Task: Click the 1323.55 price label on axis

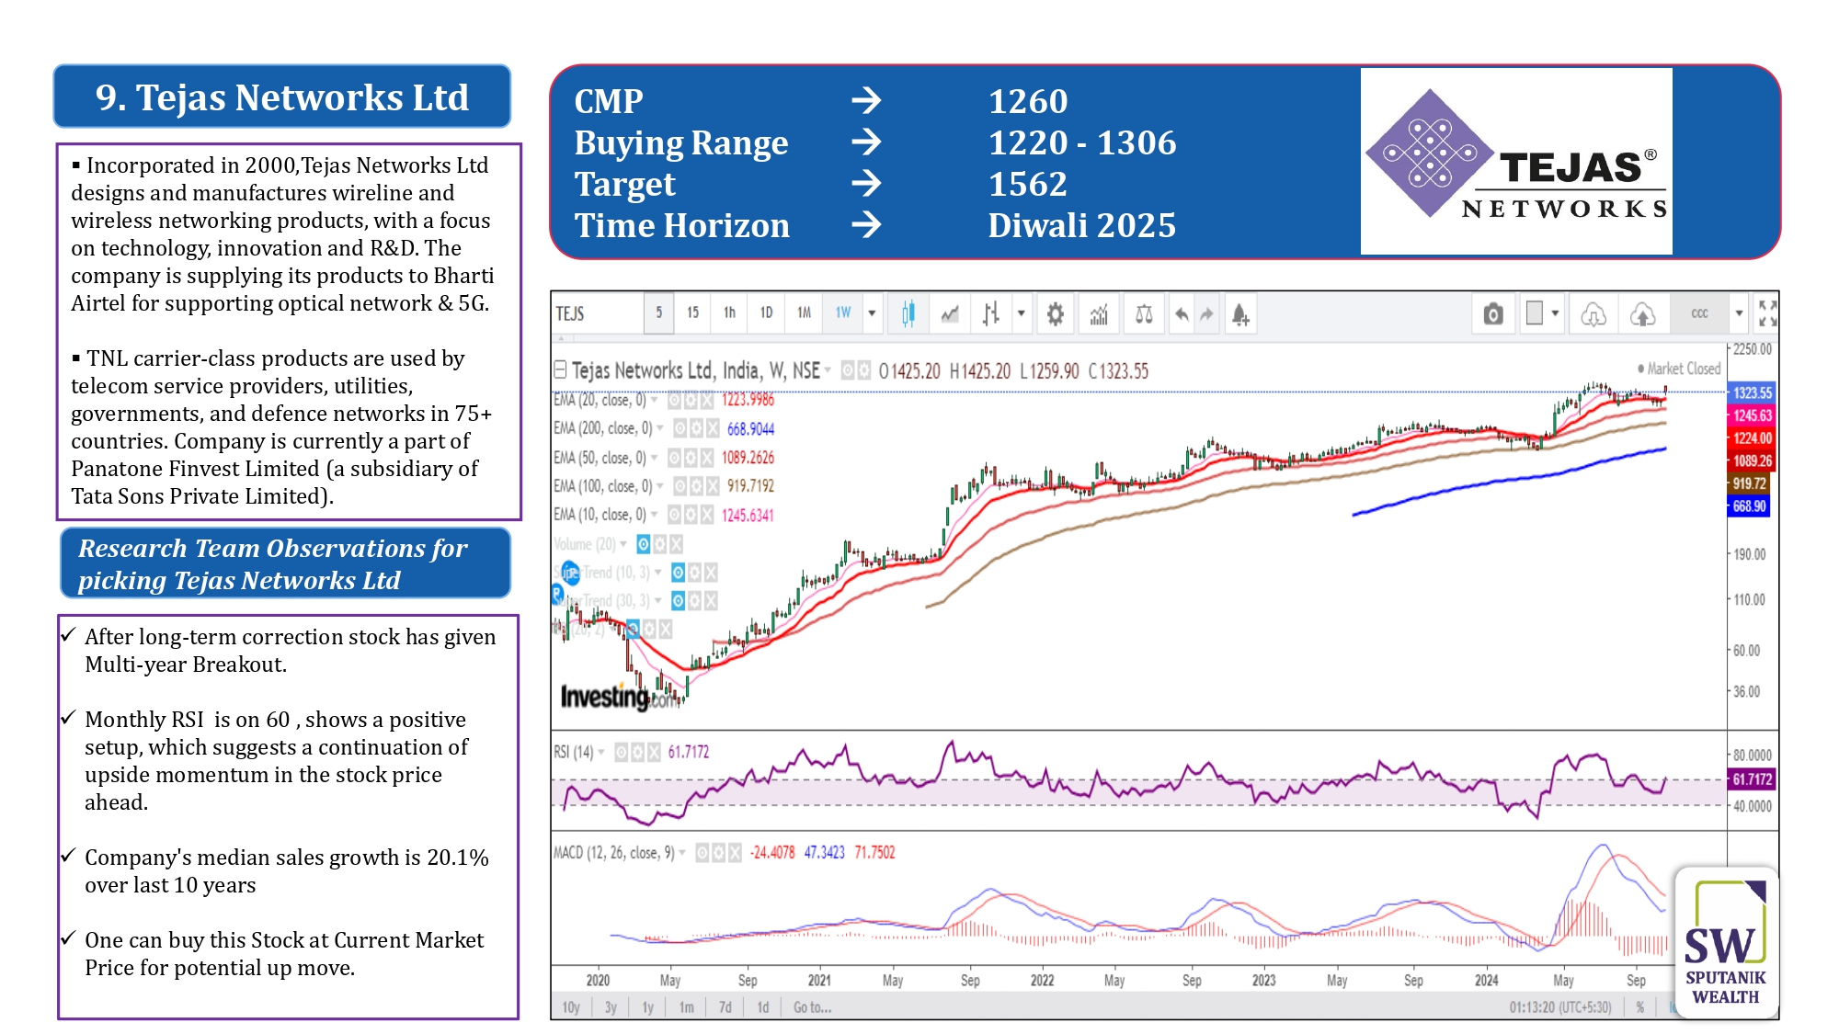Action: point(1752,392)
